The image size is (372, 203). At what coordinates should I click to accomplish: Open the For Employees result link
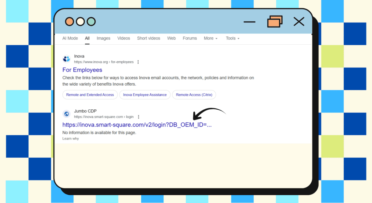tap(82, 70)
